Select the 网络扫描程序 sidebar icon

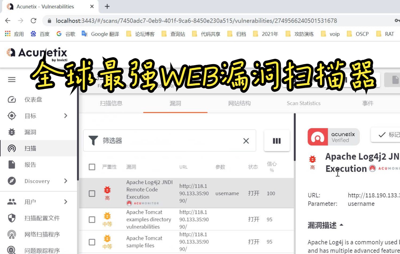[12, 234]
